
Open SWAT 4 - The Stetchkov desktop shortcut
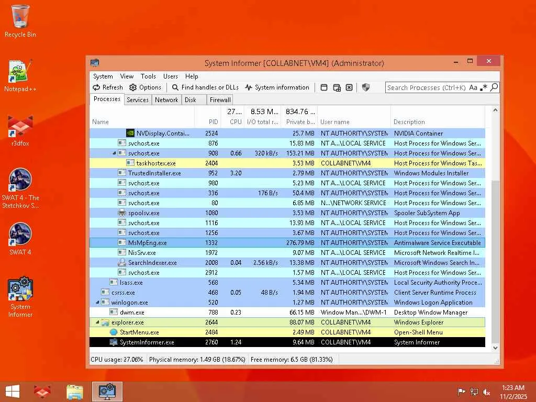[x=20, y=188]
